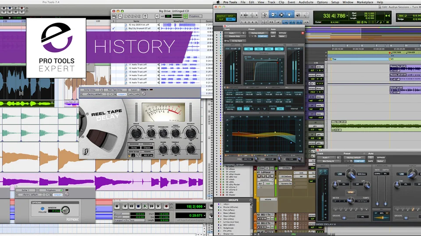421x236 pixels.
Task: Adjust the Groove slider in Mod Delay III
Action: tap(344, 218)
